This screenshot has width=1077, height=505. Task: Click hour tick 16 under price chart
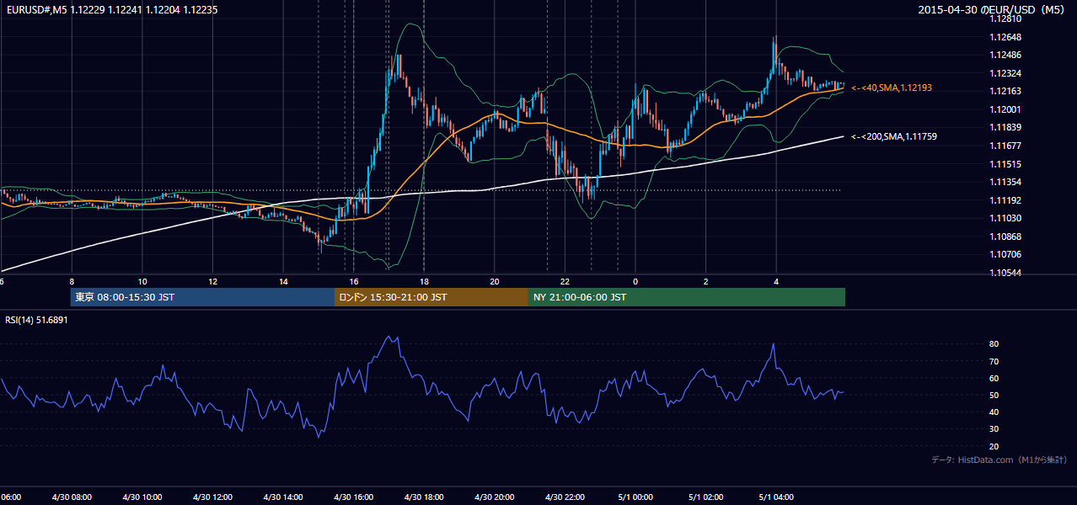point(354,281)
